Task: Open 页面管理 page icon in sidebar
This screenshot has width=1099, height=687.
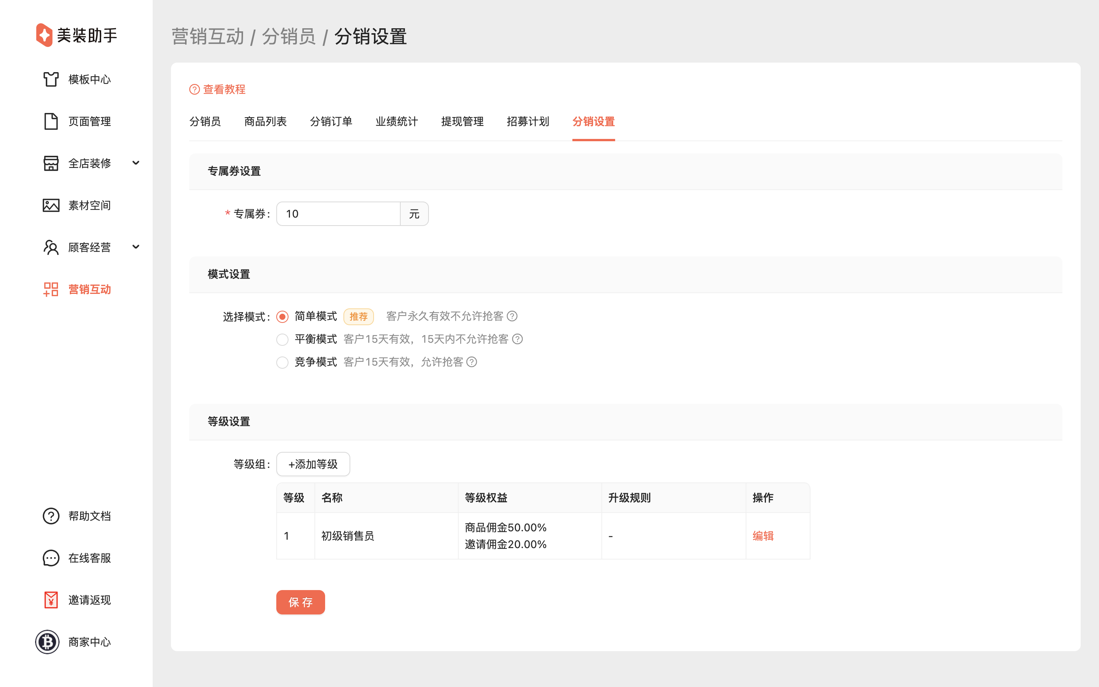Action: [51, 121]
